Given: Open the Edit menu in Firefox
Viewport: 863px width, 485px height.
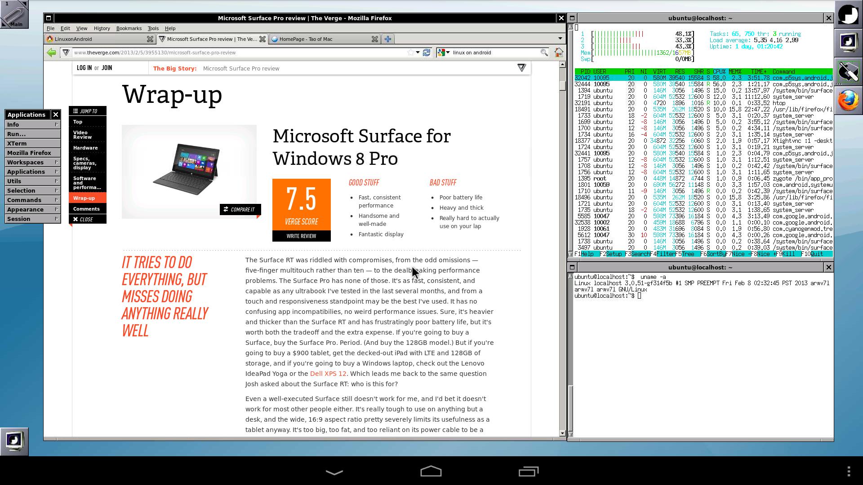Looking at the screenshot, I should 65,28.
